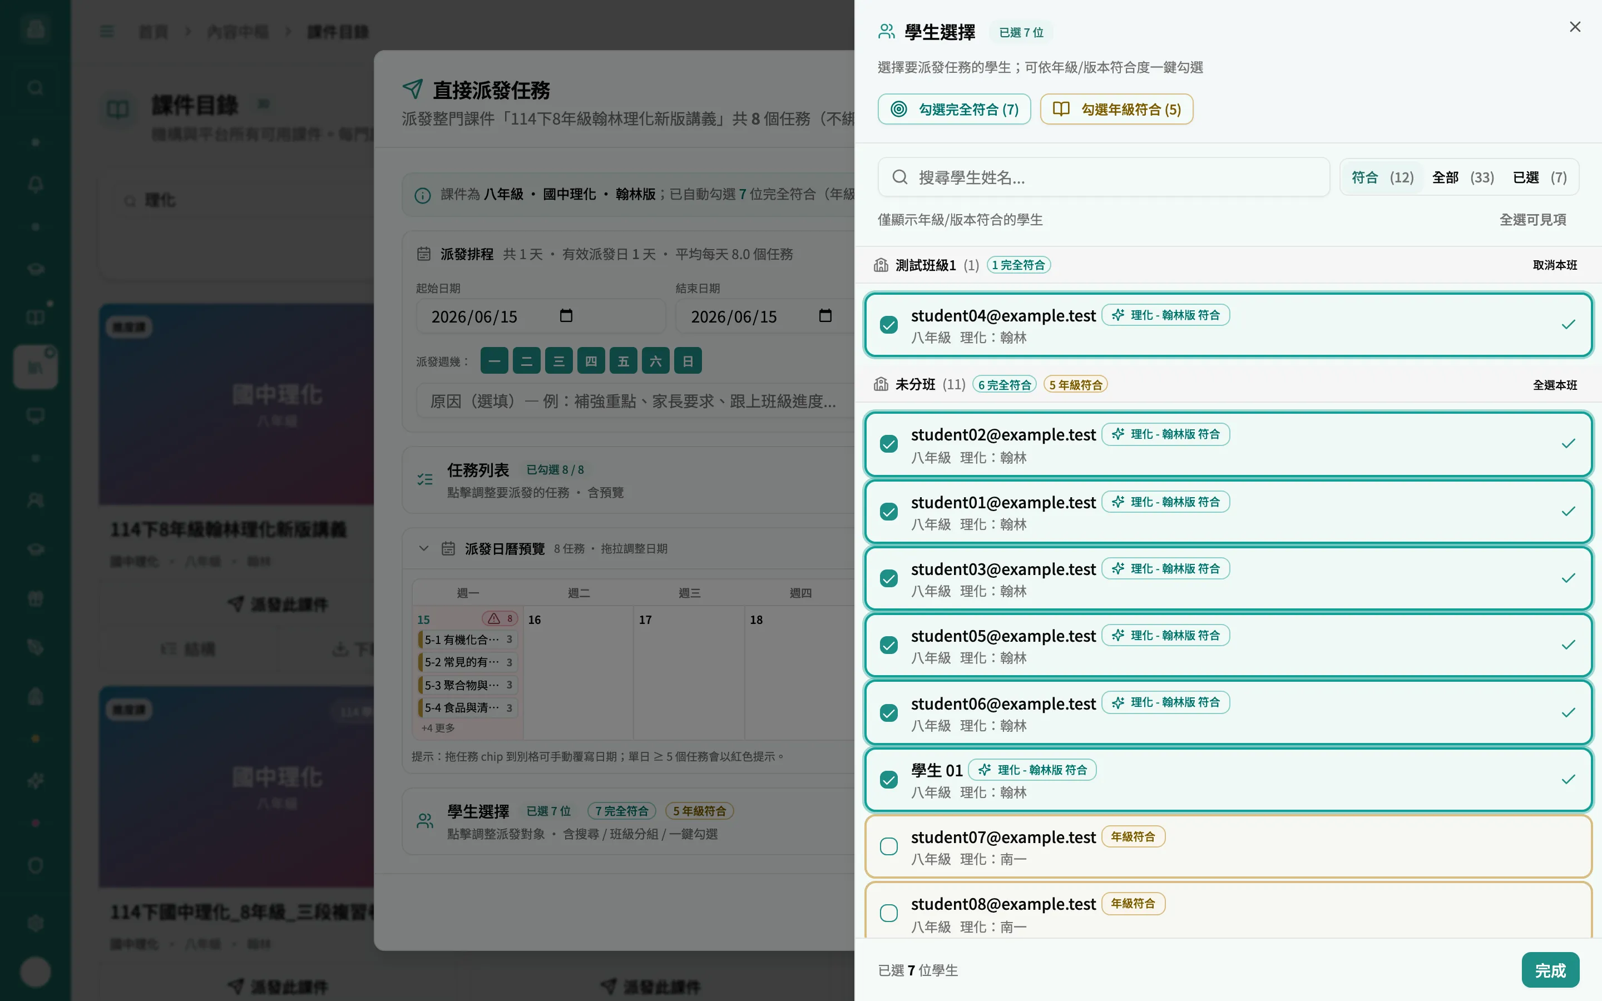The height and width of the screenshot is (1001, 1602).
Task: Open the 結束日期 calendar picker icon
Action: pos(825,316)
